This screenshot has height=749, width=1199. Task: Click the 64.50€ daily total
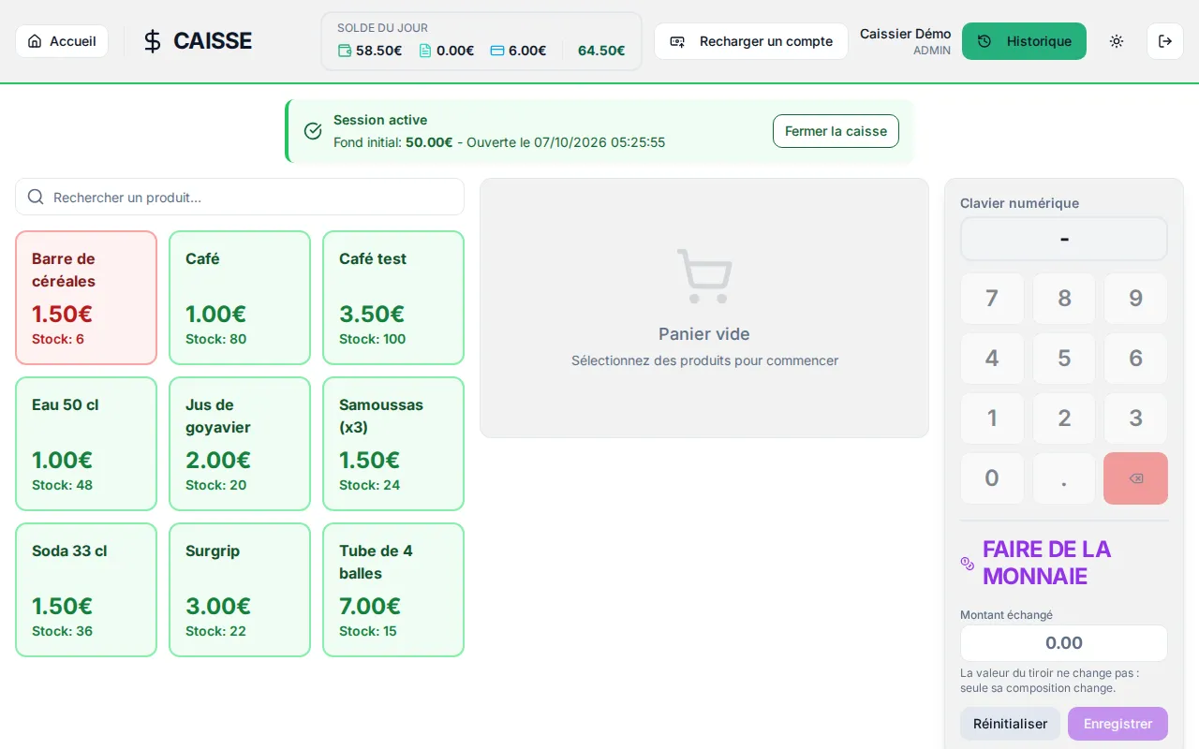coord(601,51)
